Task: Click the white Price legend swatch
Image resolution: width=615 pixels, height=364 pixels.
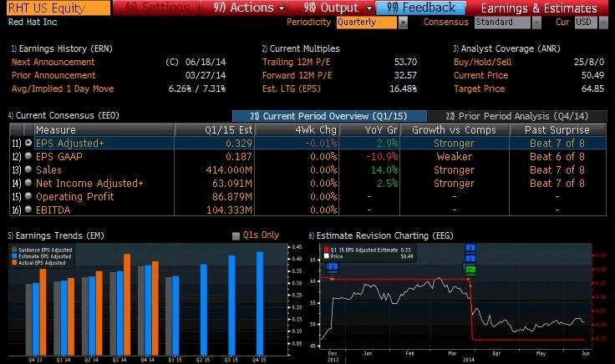Action: pos(327,256)
